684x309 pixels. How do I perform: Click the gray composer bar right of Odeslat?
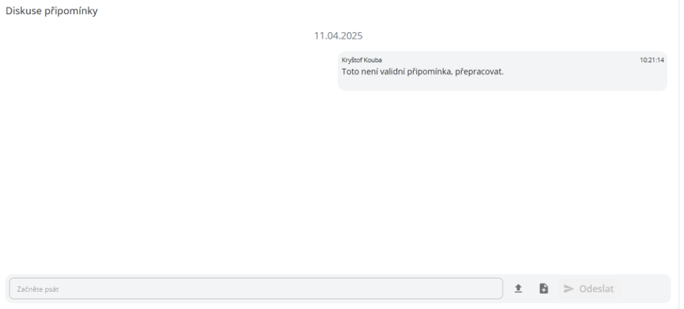click(x=646, y=288)
